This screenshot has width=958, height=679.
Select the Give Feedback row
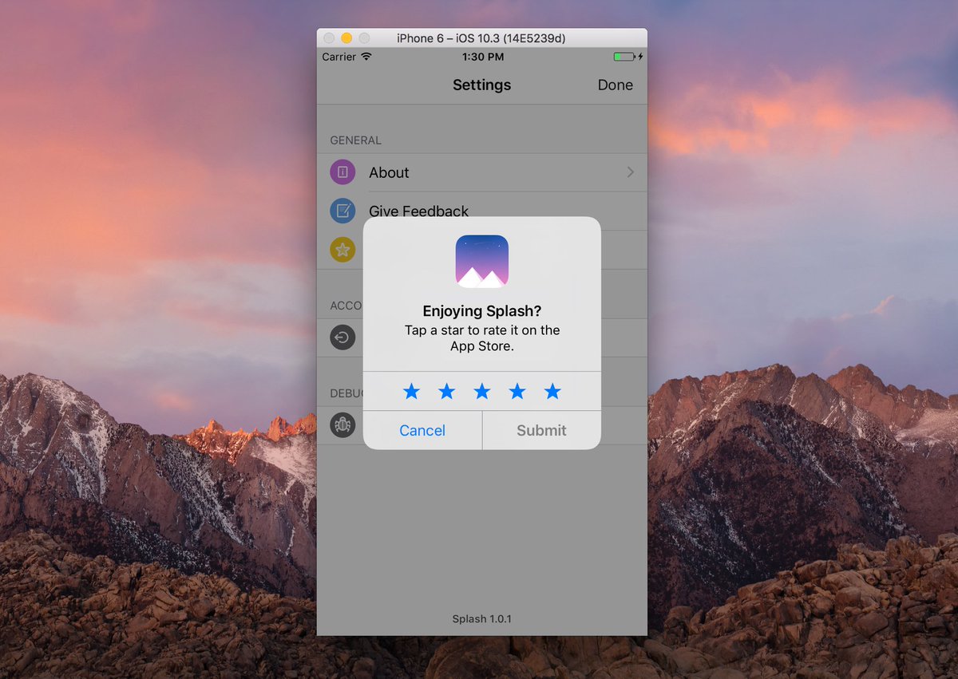tap(482, 211)
